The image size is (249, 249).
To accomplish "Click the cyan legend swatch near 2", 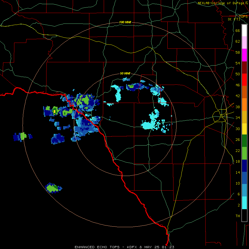I will [244, 203].
